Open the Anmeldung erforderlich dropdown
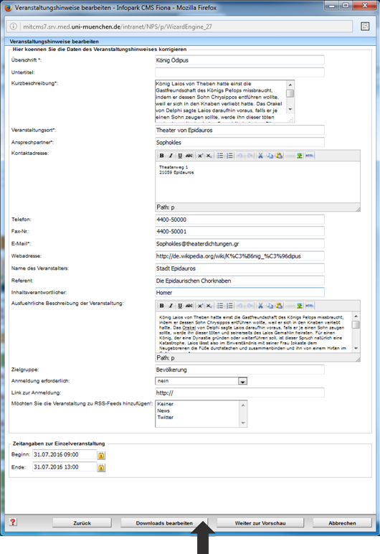This screenshot has height=554, width=380. click(242, 381)
